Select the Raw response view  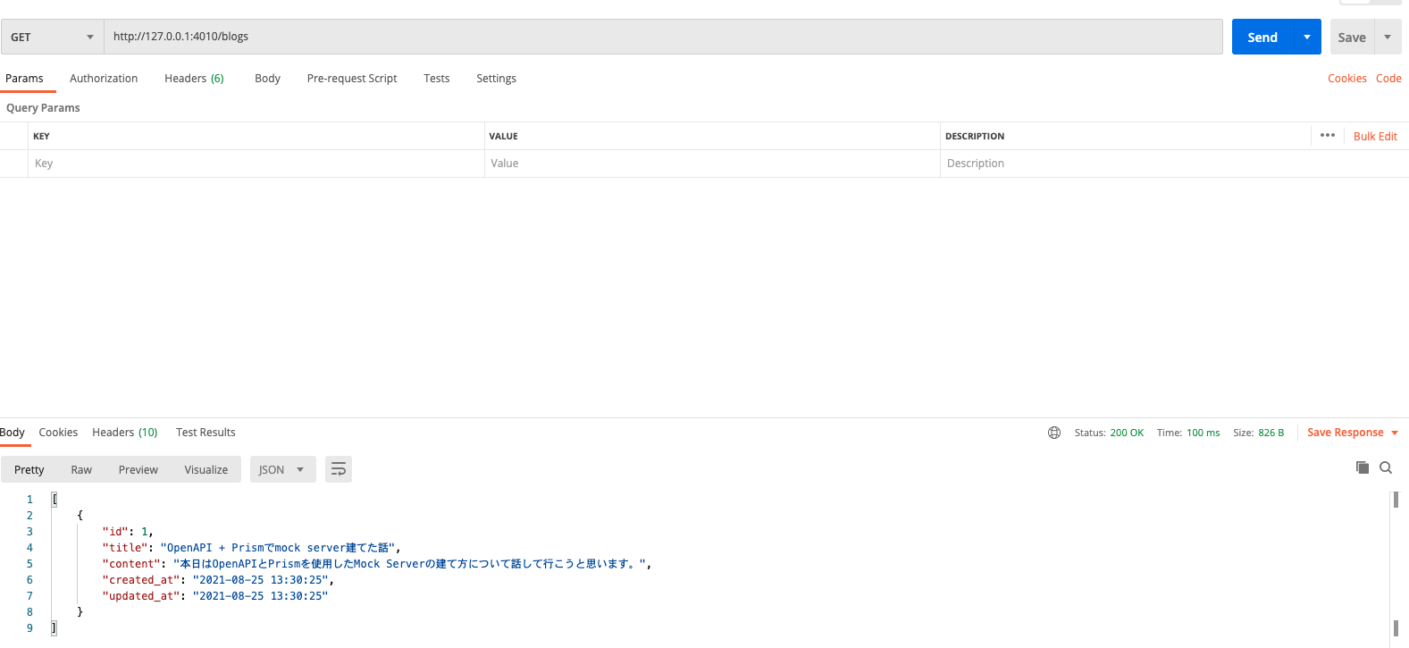(81, 469)
